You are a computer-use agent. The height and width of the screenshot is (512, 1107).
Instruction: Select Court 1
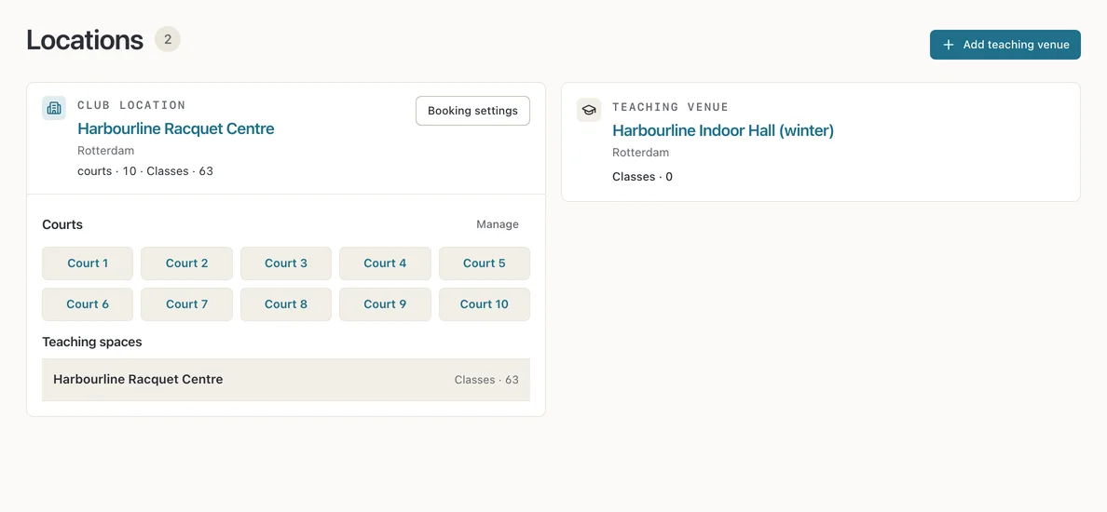pyautogui.click(x=88, y=263)
